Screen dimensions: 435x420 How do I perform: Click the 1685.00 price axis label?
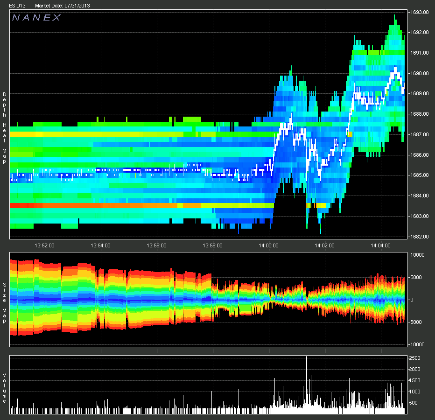click(420, 175)
